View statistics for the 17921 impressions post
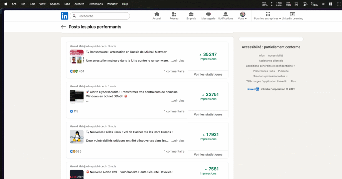The image size is (342, 179). 208,154
